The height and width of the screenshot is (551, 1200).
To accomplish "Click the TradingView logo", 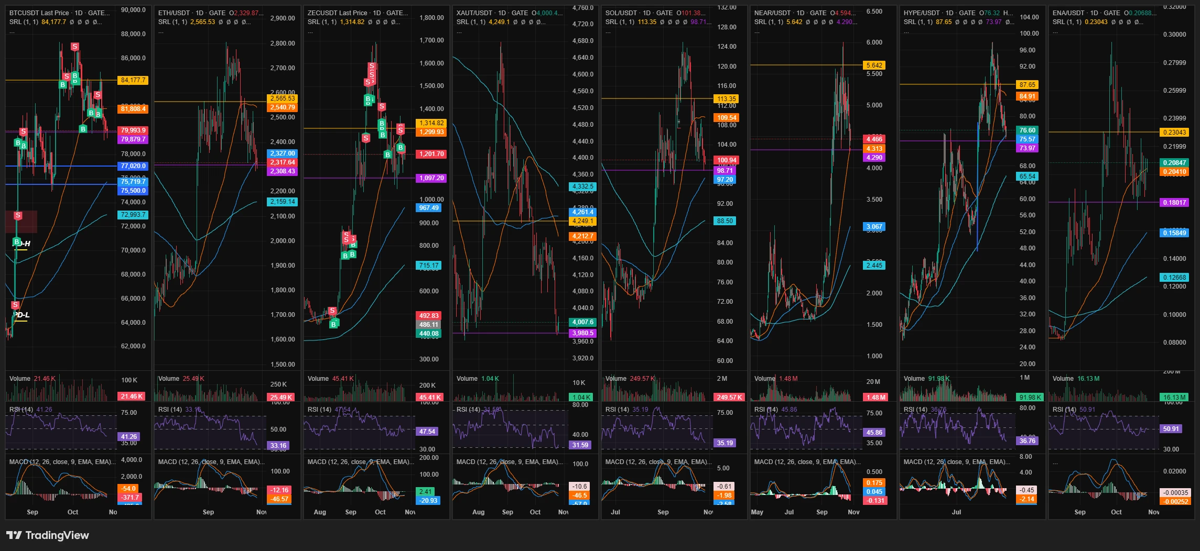I will click(x=47, y=535).
